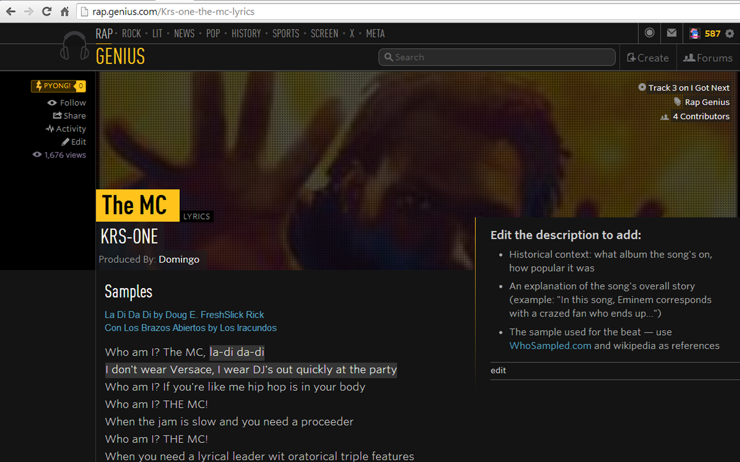
Task: Open the SPORTS section
Action: (x=286, y=33)
